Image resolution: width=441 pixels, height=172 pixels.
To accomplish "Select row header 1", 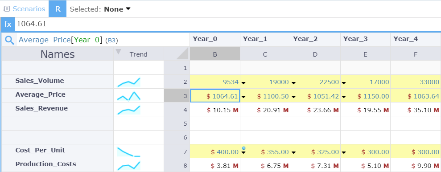I will coord(177,68).
